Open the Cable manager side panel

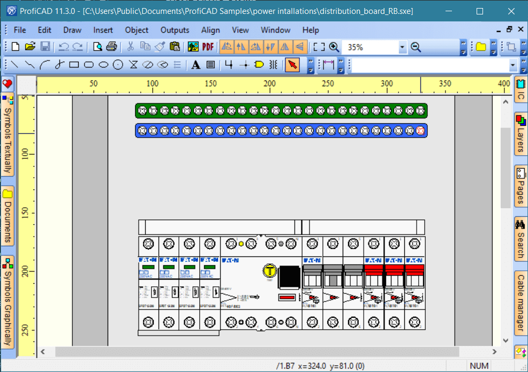point(521,303)
